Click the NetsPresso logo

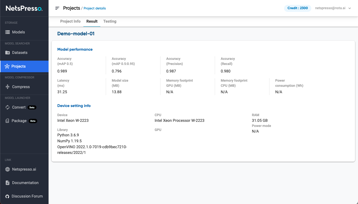[x=24, y=8]
